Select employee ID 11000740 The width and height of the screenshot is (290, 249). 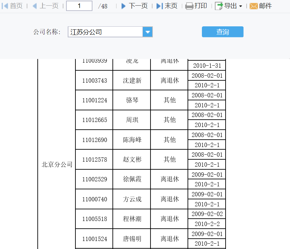(94, 199)
